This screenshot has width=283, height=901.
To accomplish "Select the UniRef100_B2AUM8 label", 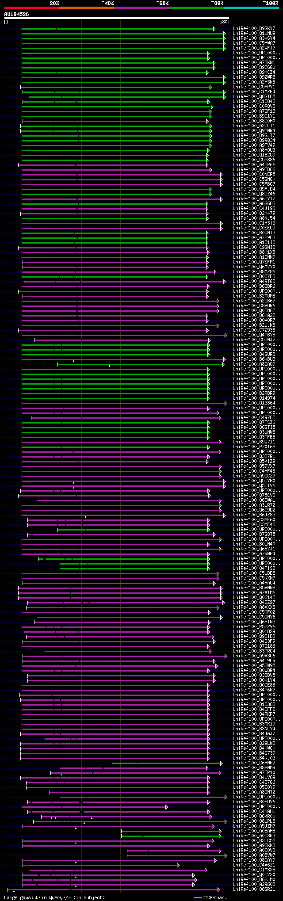I will [254, 296].
